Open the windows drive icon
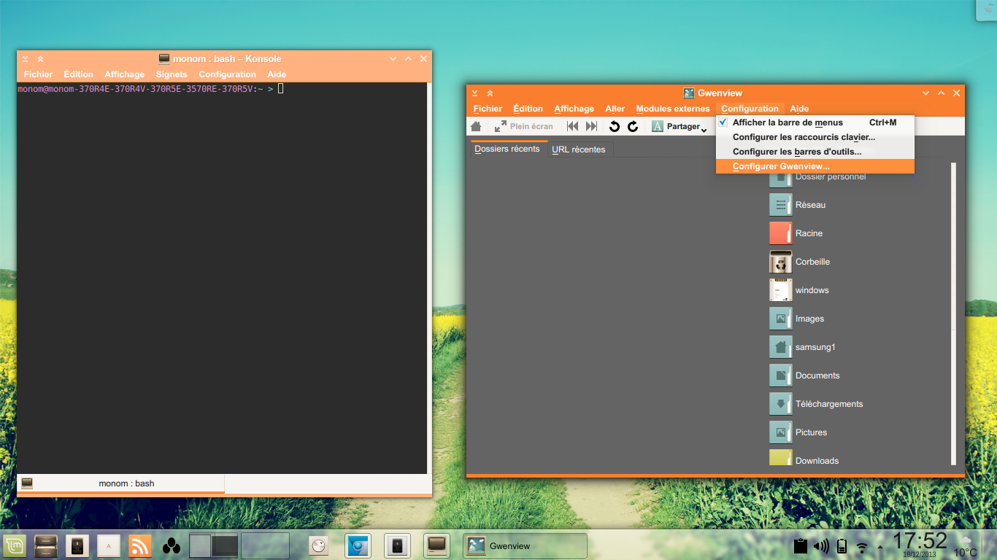 (780, 290)
